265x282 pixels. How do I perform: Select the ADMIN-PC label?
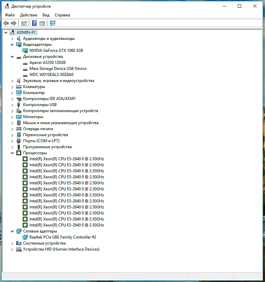point(27,32)
